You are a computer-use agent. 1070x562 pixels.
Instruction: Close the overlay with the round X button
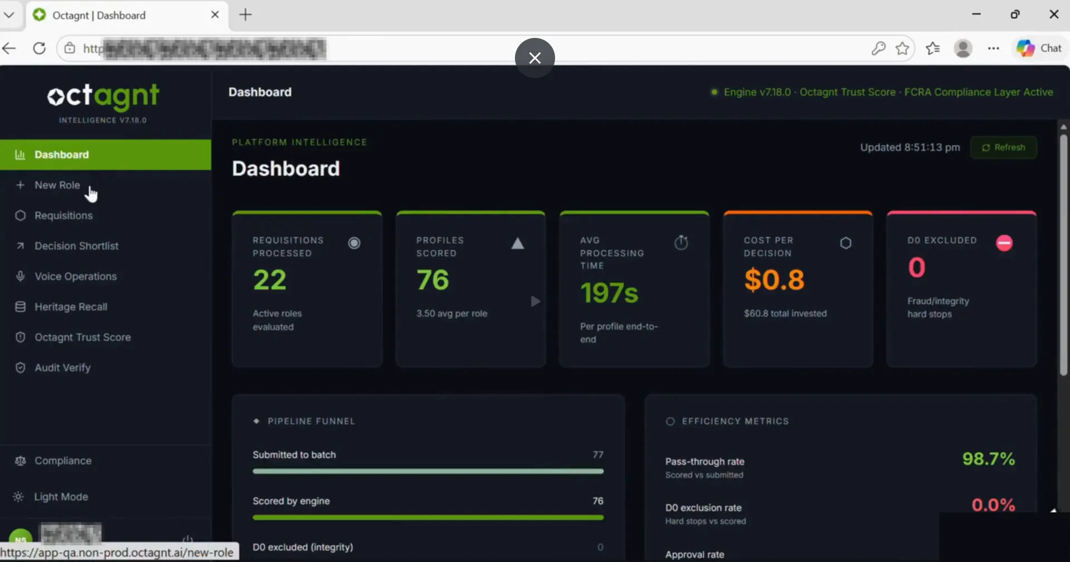click(x=535, y=58)
